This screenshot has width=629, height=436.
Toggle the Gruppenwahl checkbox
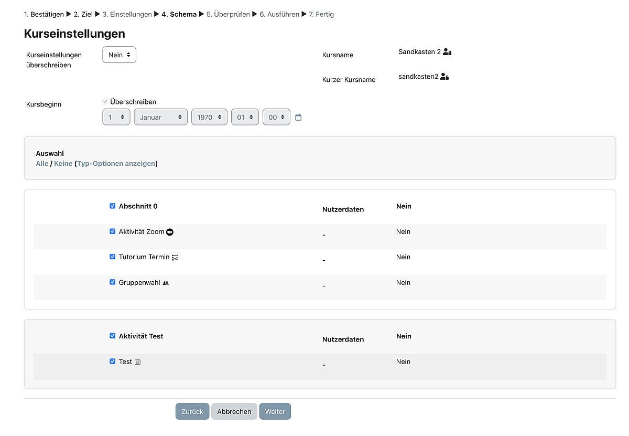112,282
